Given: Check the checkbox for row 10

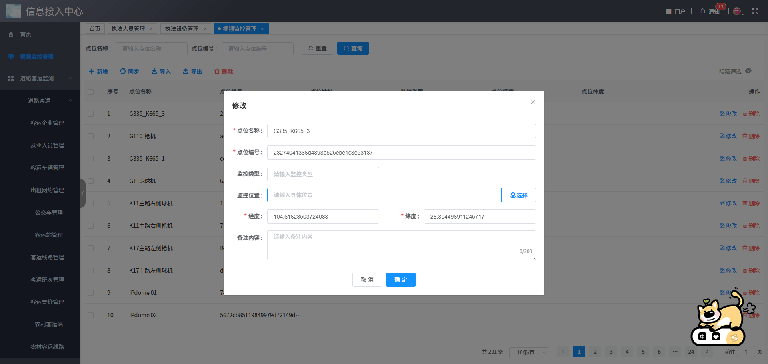Looking at the screenshot, I should click(x=91, y=315).
